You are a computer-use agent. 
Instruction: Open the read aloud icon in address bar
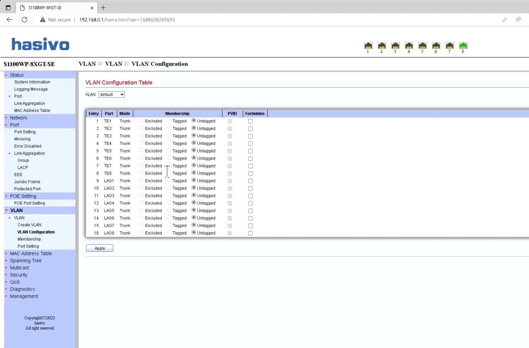518,20
